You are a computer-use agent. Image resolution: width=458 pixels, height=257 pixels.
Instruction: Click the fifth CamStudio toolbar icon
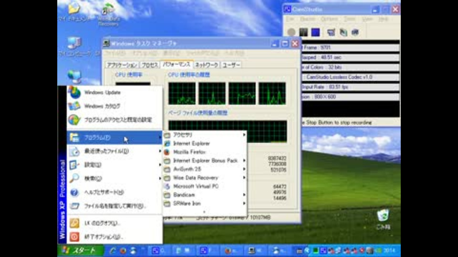point(343,32)
